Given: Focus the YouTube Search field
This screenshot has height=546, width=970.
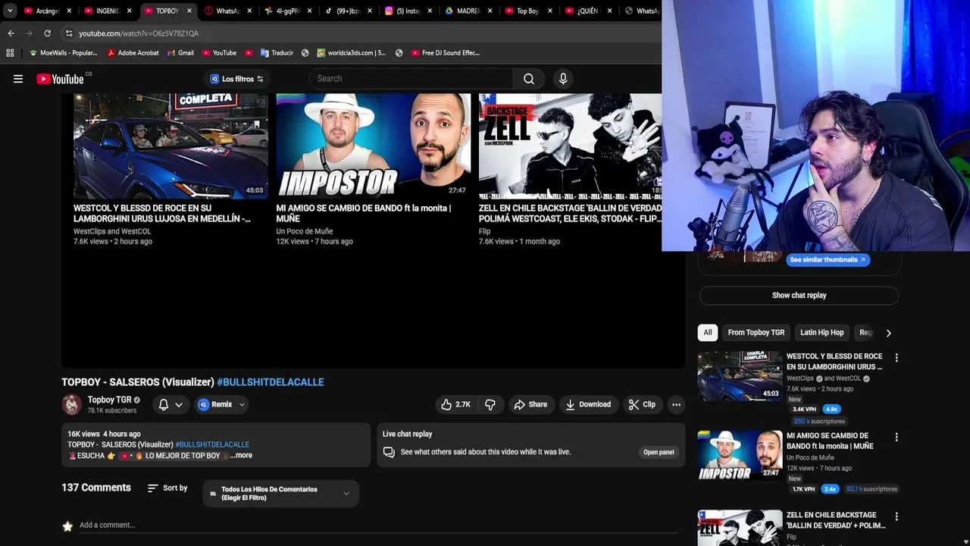Looking at the screenshot, I should pos(411,79).
